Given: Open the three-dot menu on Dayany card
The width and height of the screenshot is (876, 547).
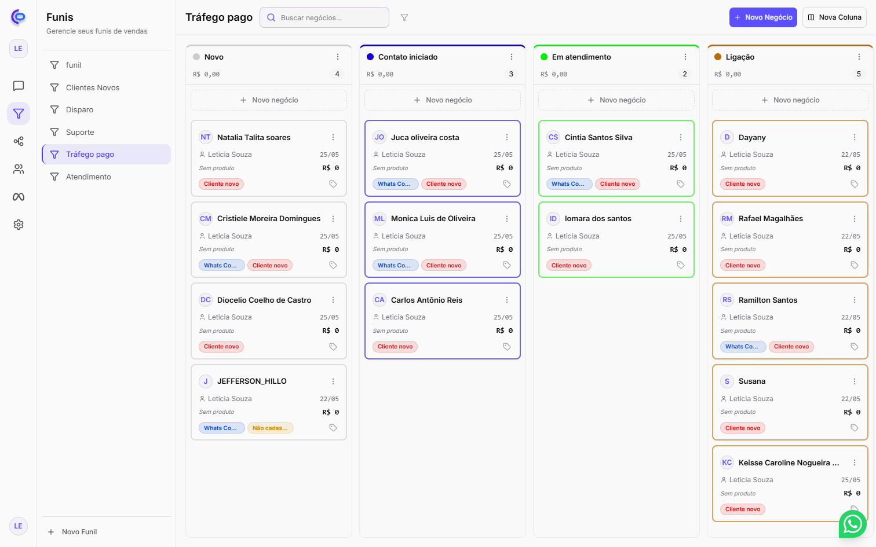Looking at the screenshot, I should tap(855, 137).
